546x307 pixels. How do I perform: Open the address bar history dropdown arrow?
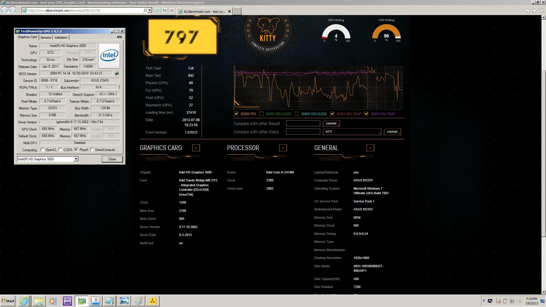[150, 11]
